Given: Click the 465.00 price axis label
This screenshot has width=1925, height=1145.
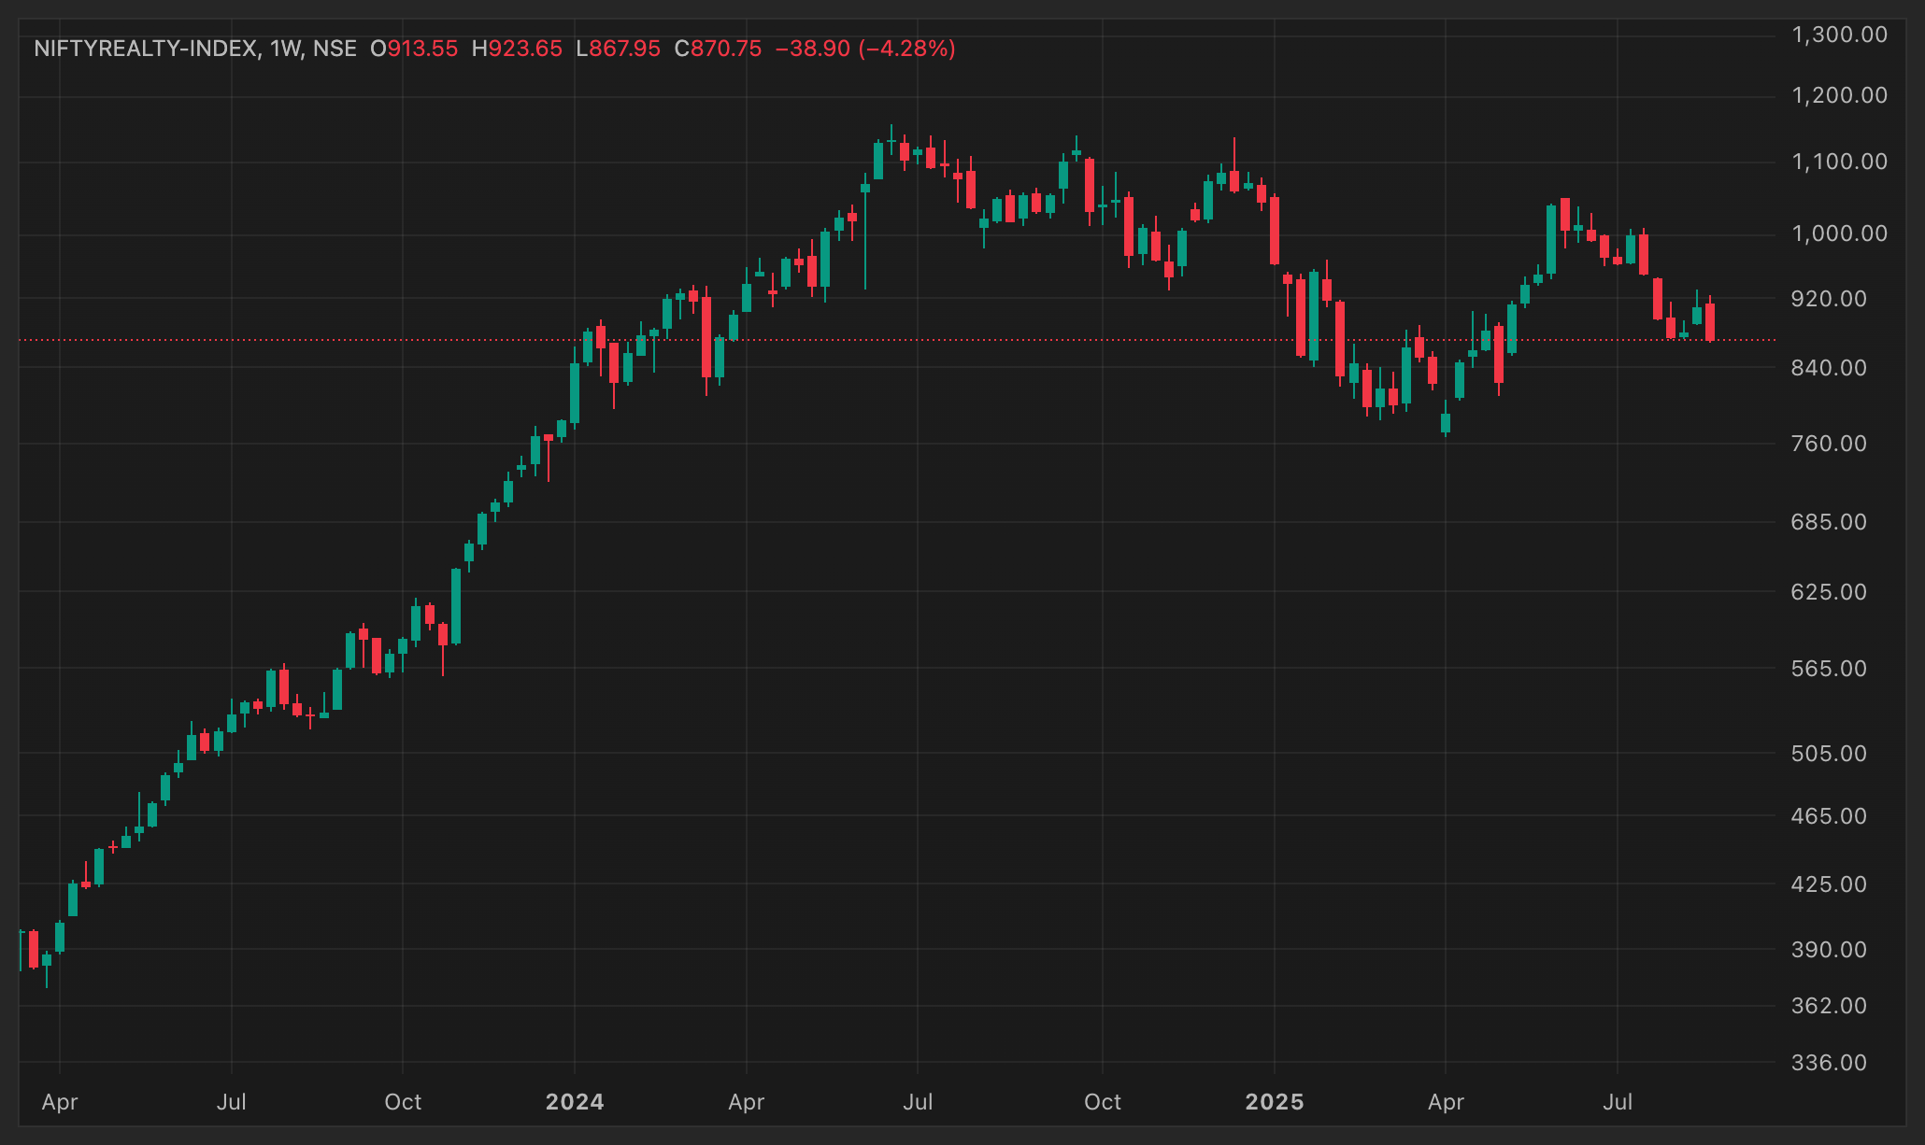Looking at the screenshot, I should 1829,816.
